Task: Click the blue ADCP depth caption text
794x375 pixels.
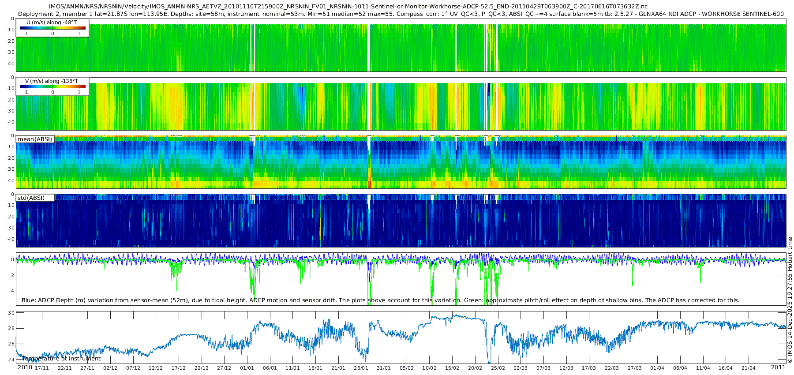Action: pos(380,300)
